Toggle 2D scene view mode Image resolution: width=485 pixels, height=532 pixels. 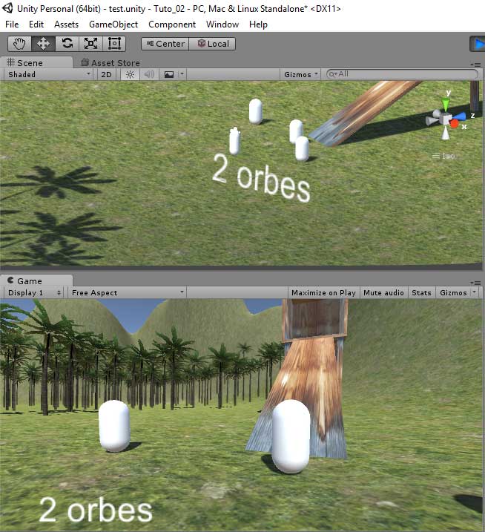[x=107, y=74]
